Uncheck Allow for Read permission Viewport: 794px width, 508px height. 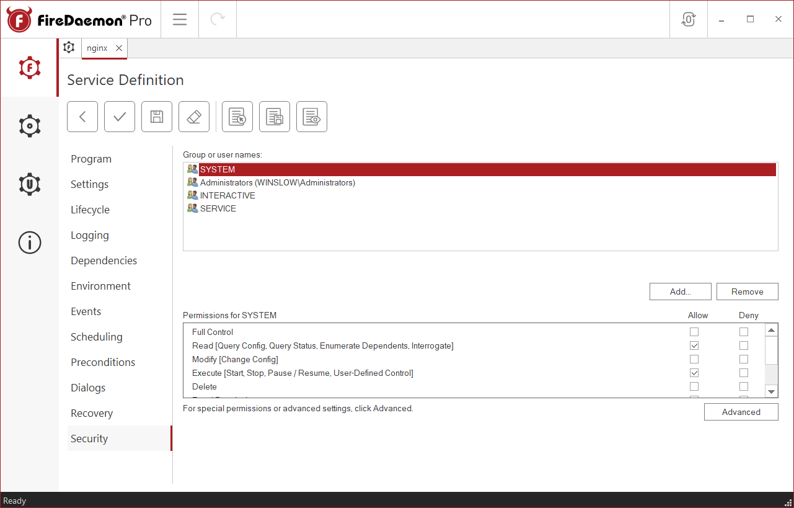(694, 345)
